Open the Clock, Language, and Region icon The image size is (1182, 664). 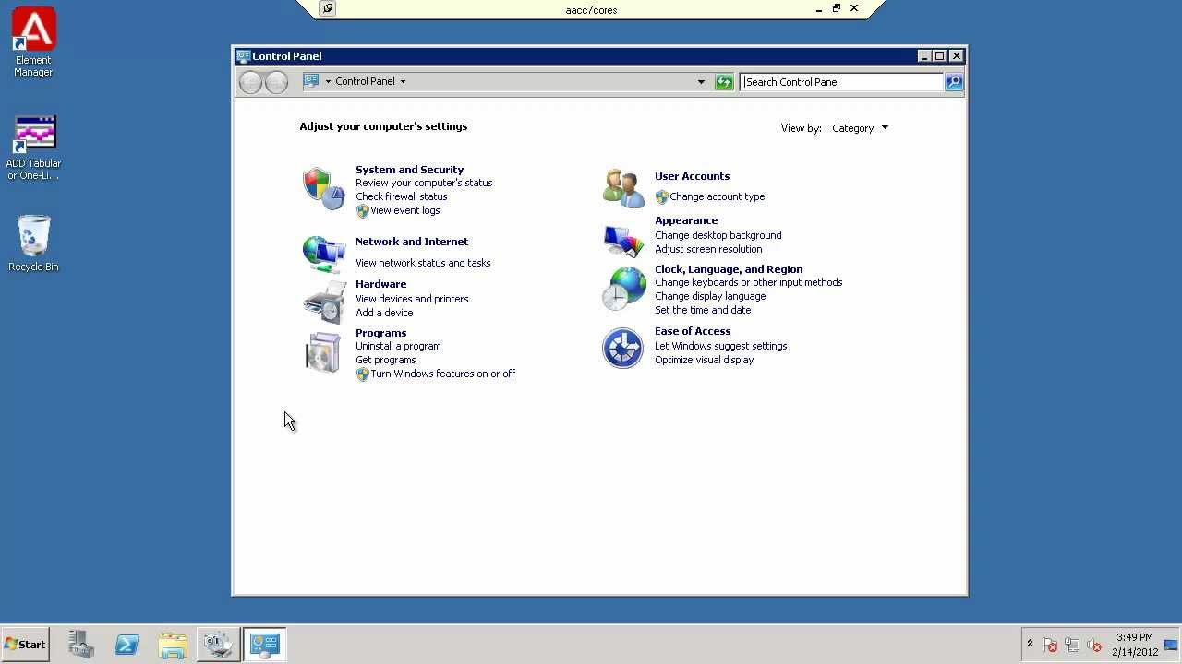pyautogui.click(x=623, y=288)
